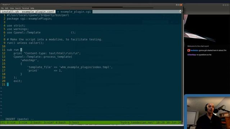The image size is (230, 129).
Task: Click the channel badge icon beside teodesian
Action: tap(189, 51)
